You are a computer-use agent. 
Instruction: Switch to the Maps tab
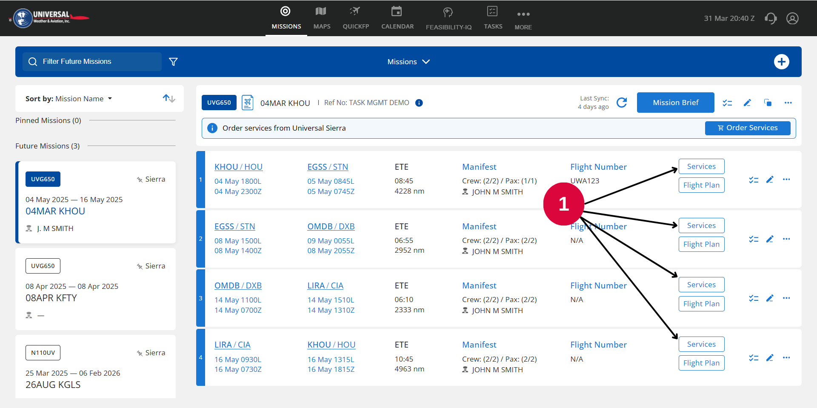[x=322, y=18]
